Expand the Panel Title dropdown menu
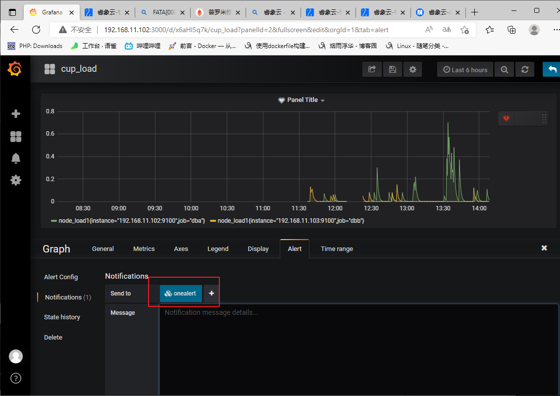Viewport: 560px width, 396px height. tap(302, 100)
